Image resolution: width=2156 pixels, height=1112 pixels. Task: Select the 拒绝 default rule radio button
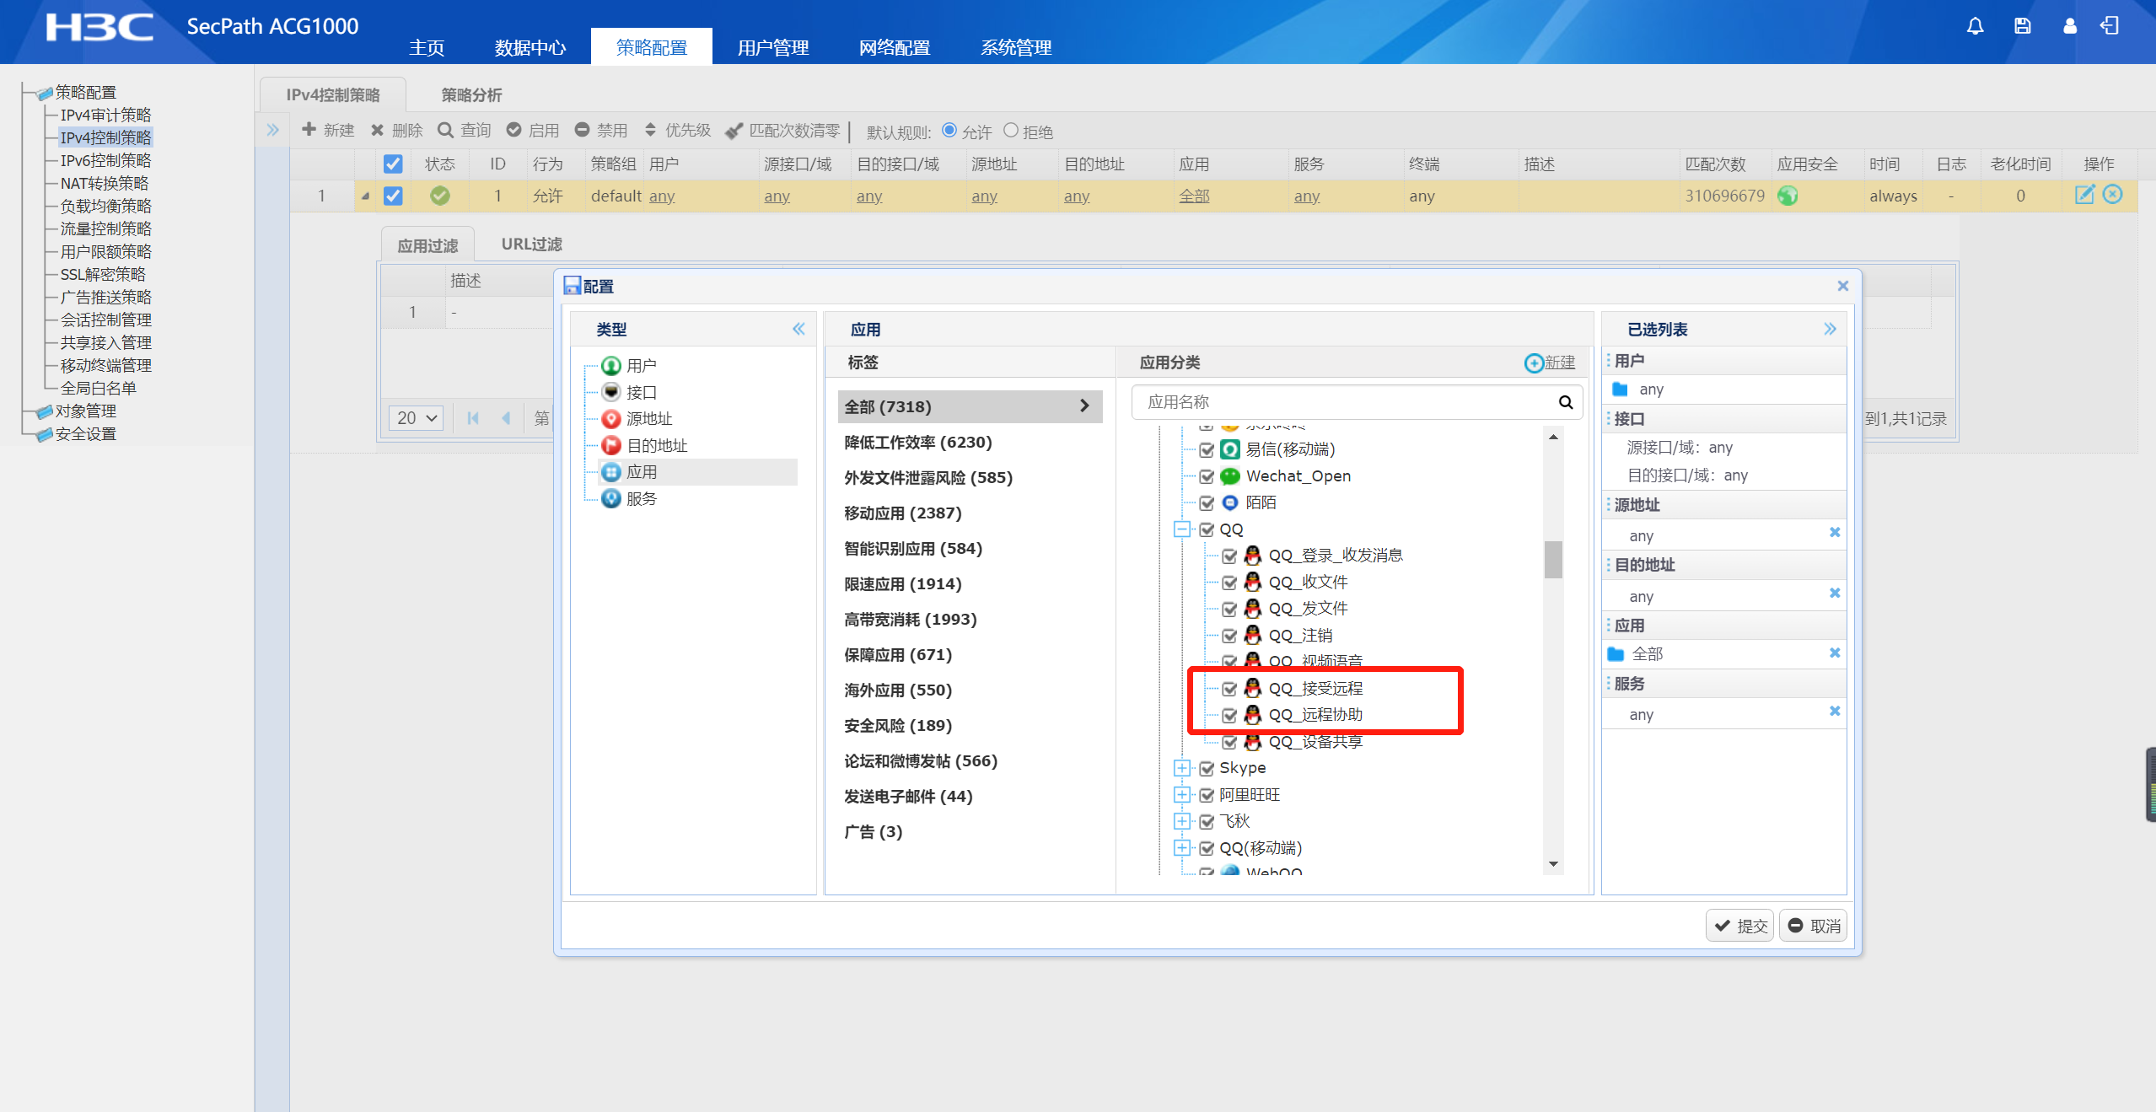pos(1010,131)
